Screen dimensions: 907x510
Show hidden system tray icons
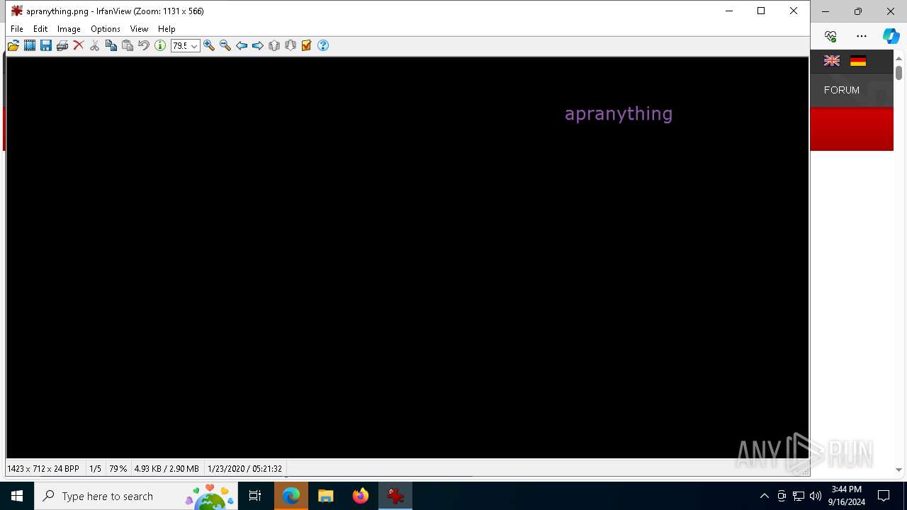pyautogui.click(x=764, y=496)
